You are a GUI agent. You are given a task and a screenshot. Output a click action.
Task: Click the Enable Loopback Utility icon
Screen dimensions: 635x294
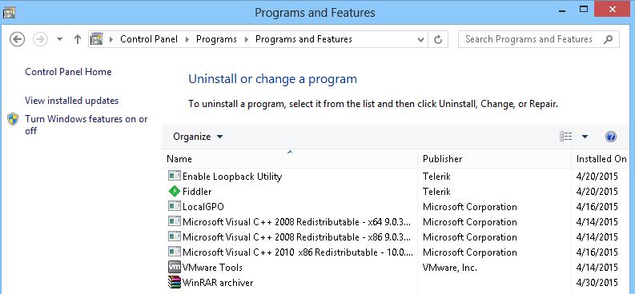click(174, 176)
